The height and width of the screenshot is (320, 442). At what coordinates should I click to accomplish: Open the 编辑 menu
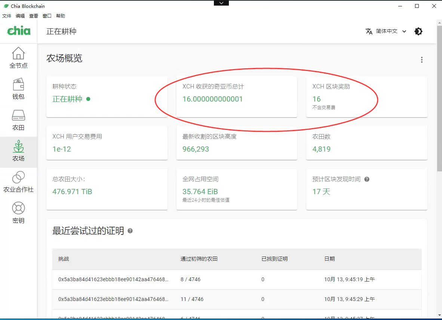(x=20, y=16)
